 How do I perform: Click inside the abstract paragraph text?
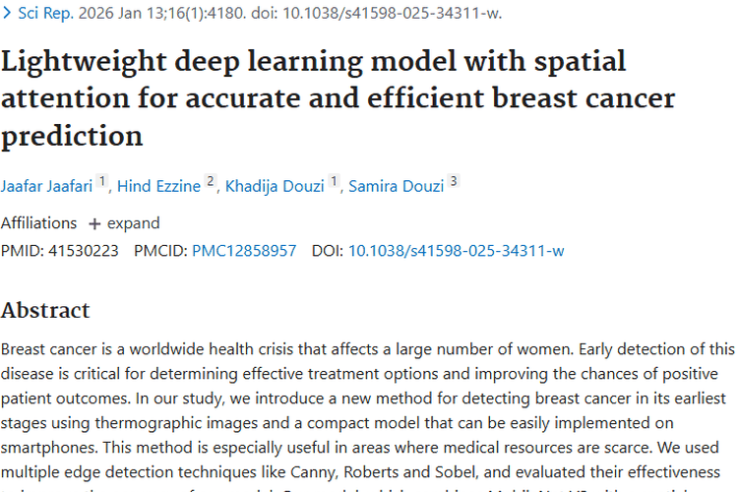point(364,399)
